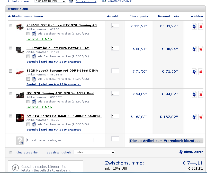Viewport: 207px width, 173px height.
Task: Delete the be quiet! Pure Power item
Action: 201,49
